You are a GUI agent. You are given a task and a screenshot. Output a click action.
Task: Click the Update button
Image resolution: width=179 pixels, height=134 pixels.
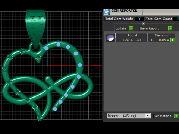pyautogui.click(x=122, y=28)
